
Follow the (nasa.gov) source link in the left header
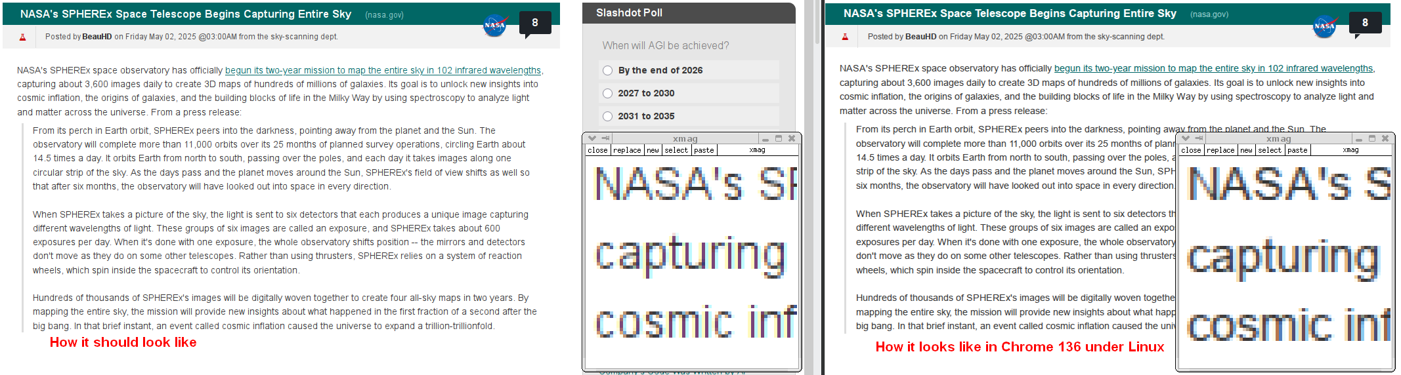point(384,14)
